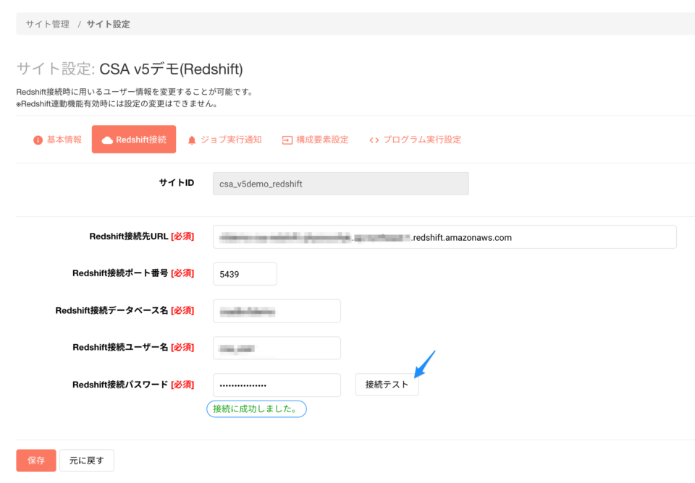Click the 接続テスト button
This screenshot has width=695, height=483.
[387, 385]
